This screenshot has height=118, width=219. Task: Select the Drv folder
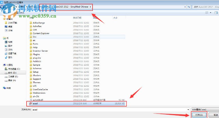(x=77, y=37)
